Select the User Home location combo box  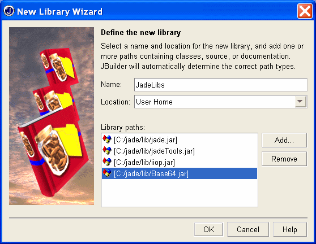(x=221, y=102)
